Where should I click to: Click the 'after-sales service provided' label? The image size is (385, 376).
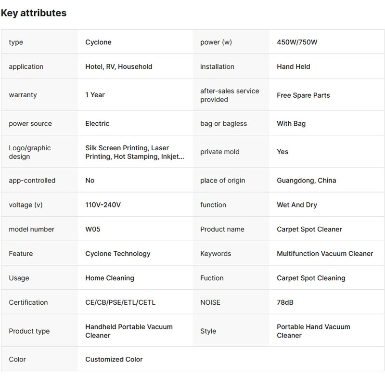coord(230,95)
